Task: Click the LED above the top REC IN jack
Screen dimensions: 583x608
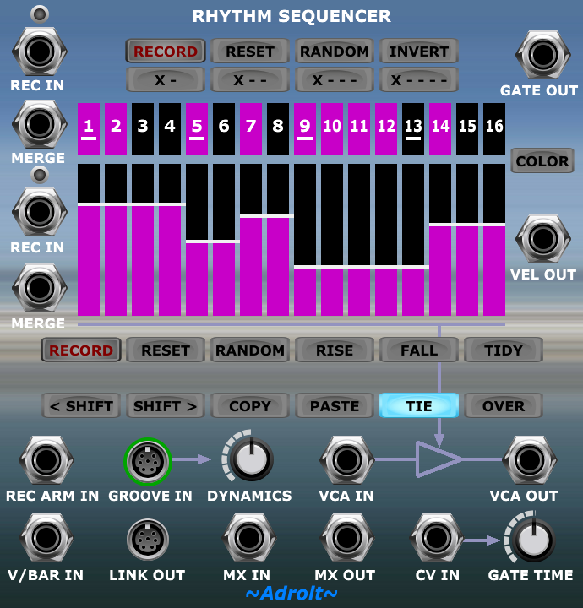Action: click(40, 14)
